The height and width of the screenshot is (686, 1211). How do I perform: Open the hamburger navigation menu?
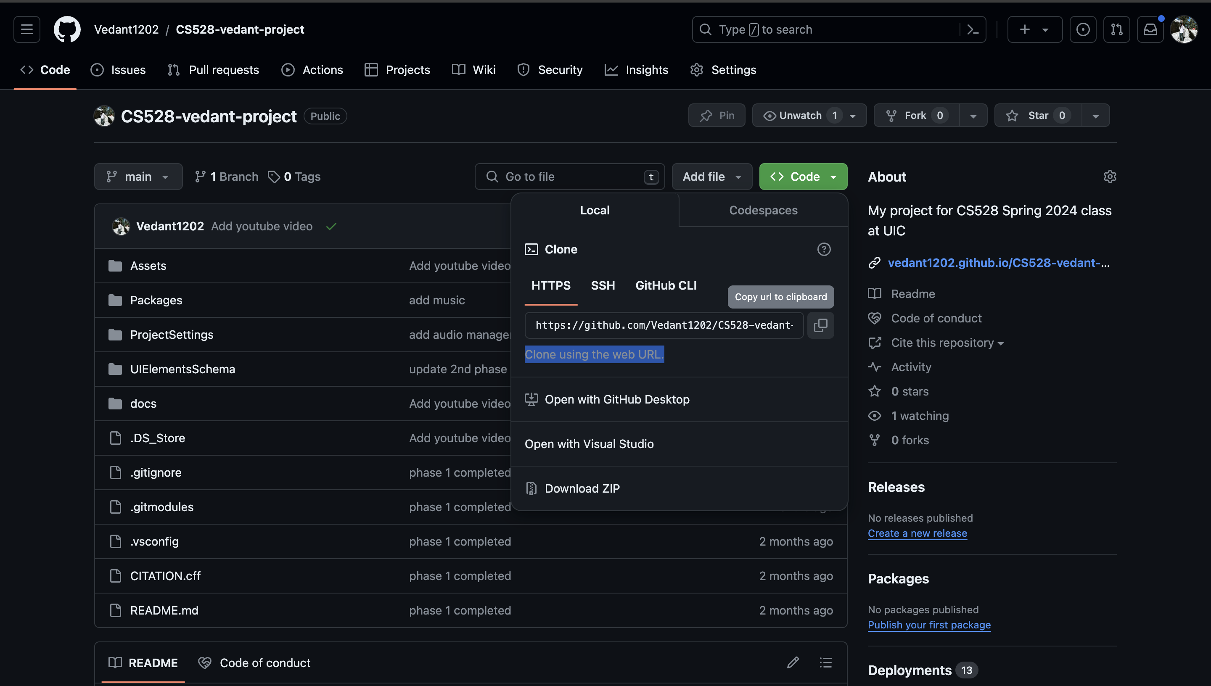[27, 29]
